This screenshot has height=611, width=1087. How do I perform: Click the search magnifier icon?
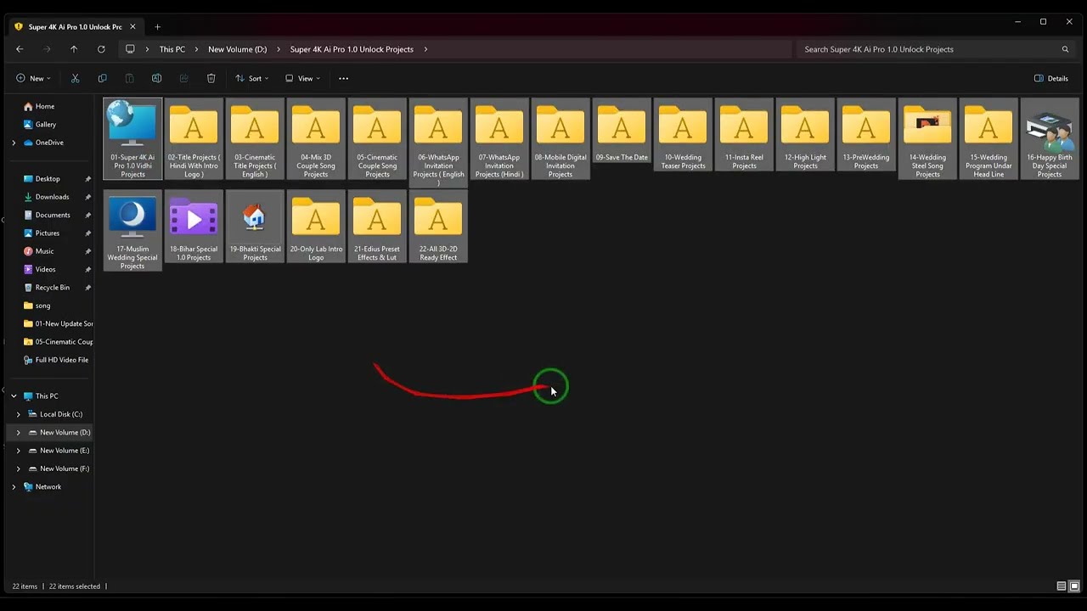click(1065, 49)
